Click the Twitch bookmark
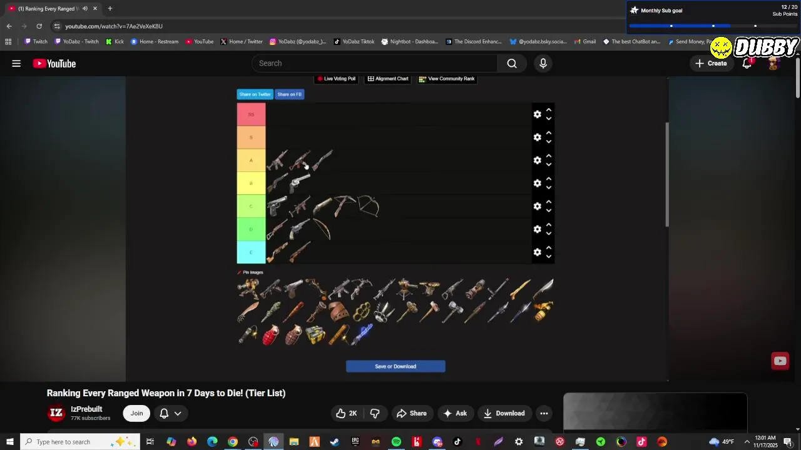The height and width of the screenshot is (450, 801). click(36, 42)
